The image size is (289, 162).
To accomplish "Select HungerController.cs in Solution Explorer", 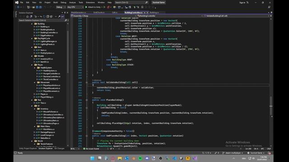I will pyautogui.click(x=51, y=74).
